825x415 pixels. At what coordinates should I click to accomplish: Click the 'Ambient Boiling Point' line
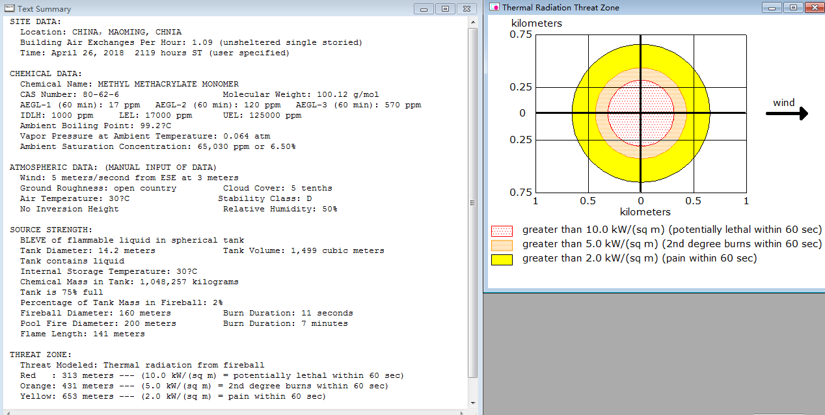pos(96,126)
